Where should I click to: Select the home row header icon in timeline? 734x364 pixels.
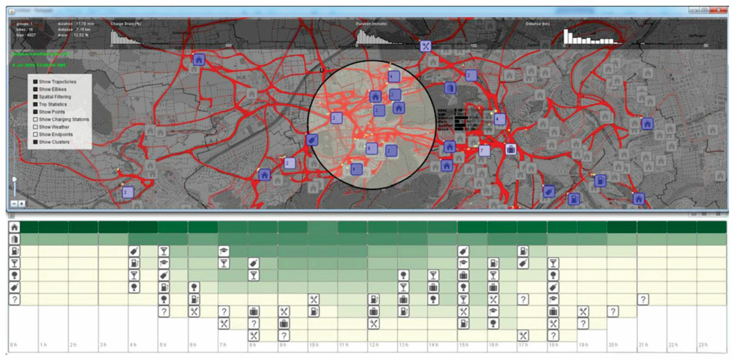click(15, 227)
